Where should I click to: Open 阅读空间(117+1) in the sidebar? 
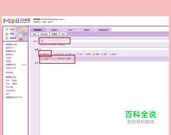click(x=14, y=97)
